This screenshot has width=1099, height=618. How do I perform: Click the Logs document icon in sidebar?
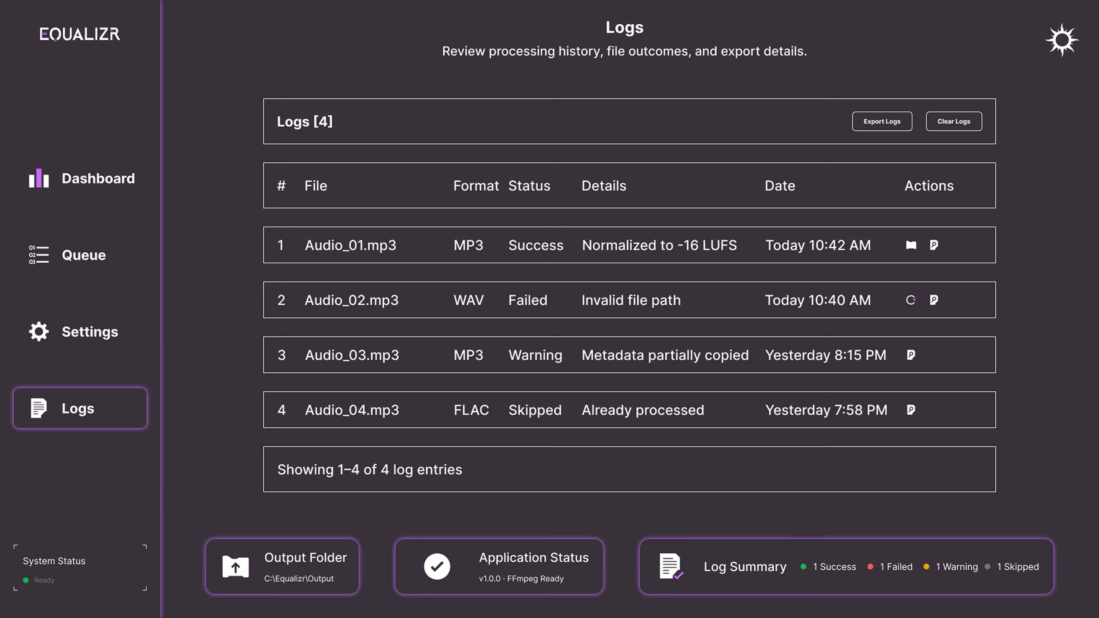tap(38, 408)
